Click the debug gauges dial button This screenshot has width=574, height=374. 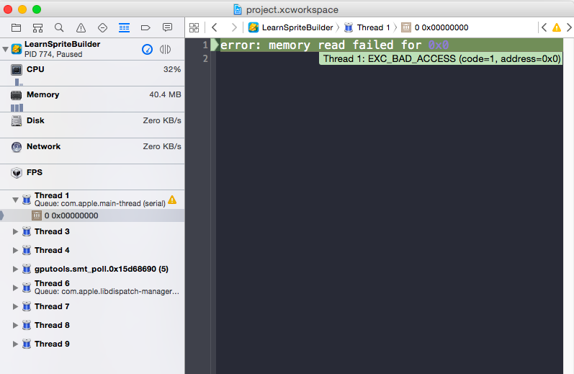point(147,49)
